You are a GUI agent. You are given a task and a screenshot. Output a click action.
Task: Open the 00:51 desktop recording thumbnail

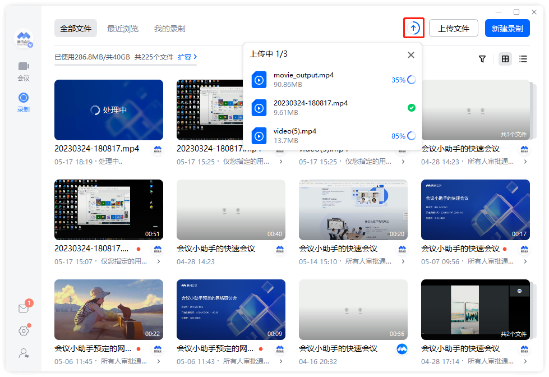(x=109, y=210)
